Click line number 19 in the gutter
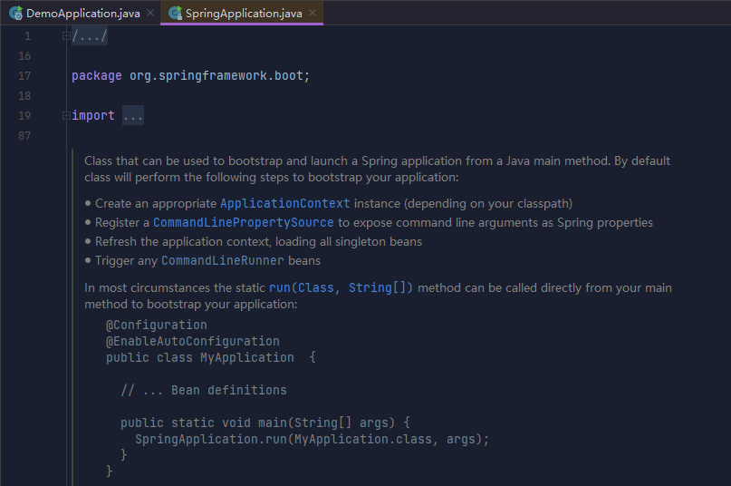731x486 pixels. tap(24, 116)
